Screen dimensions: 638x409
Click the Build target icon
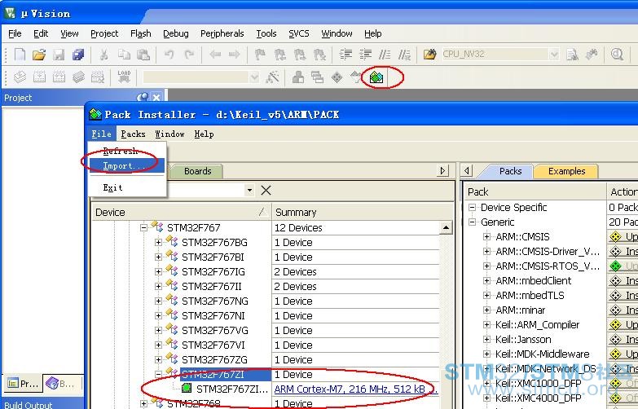[x=39, y=77]
